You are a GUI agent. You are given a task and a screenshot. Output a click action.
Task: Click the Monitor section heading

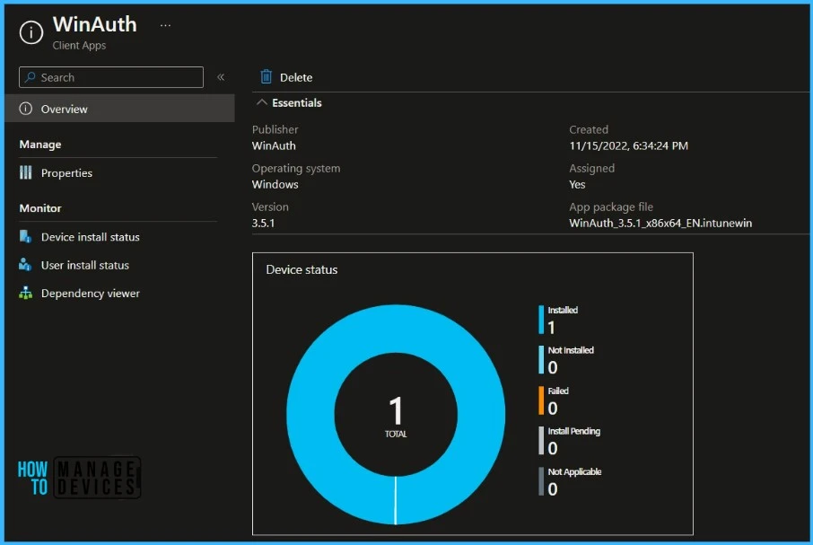pos(39,208)
